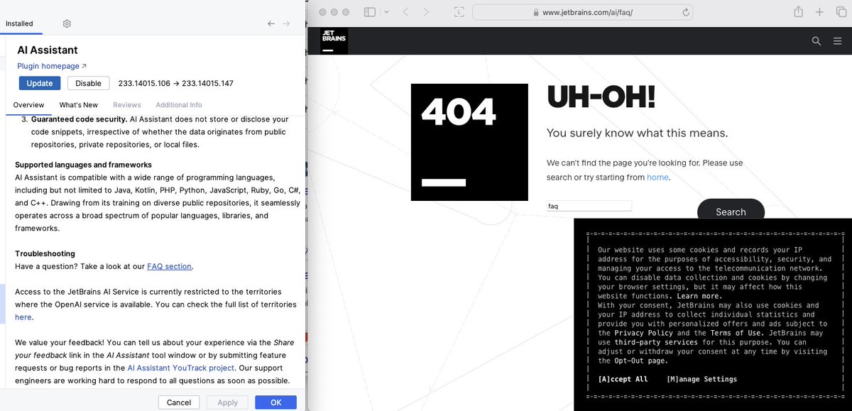Click the Safari address bar URL

pyautogui.click(x=587, y=12)
